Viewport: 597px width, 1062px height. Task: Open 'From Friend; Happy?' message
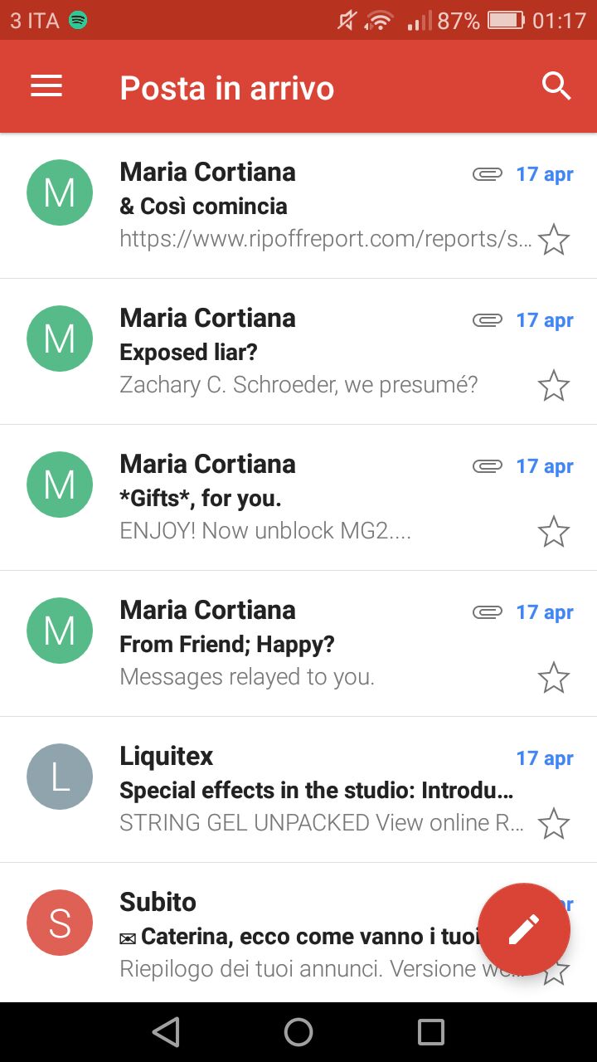coord(298,644)
